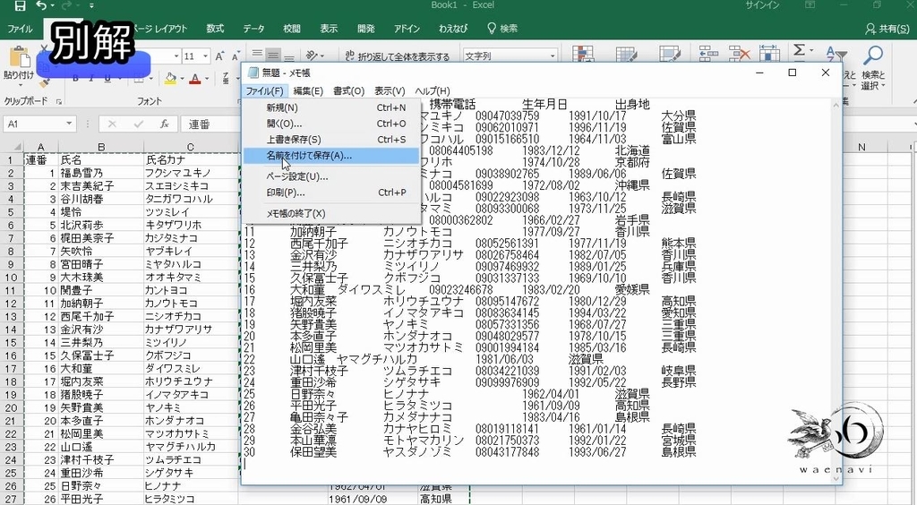Click the Excel ribbon display options icon

click(x=810, y=5)
